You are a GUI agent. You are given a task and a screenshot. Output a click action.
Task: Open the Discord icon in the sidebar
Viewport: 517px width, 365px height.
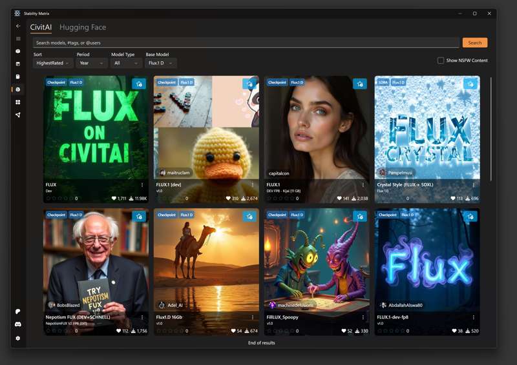click(x=18, y=324)
